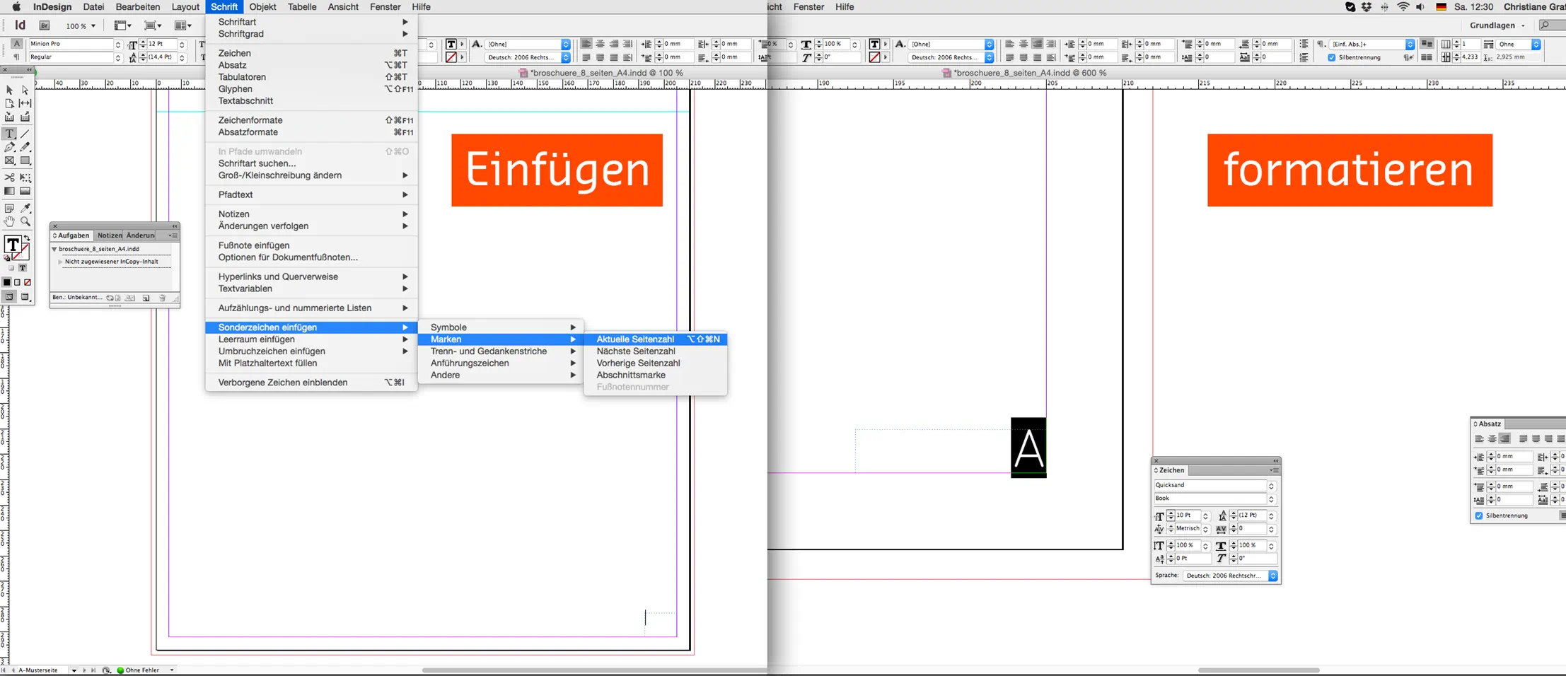Select the Gradient tool
Viewport: 1566px width, 676px height.
(x=10, y=190)
